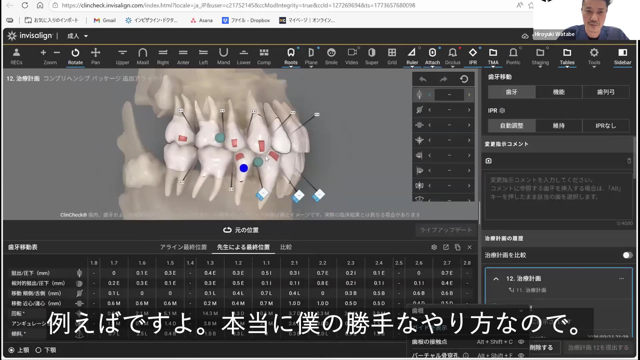Select the Rotate tool
Image resolution: width=640 pixels, height=360 pixels.
(75, 56)
